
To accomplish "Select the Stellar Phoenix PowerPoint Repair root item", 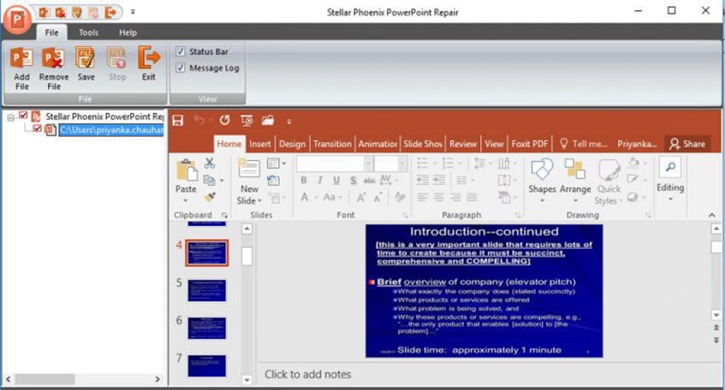I will point(104,117).
